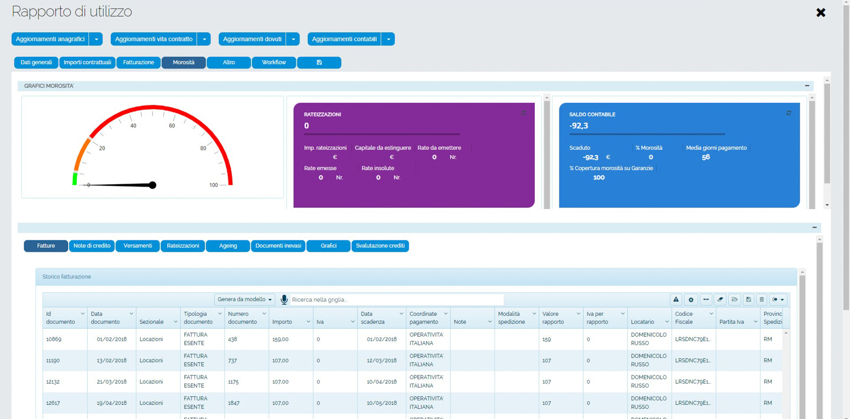Screen dimensions: 850x419
Task: Click the Svalutazione crediti button
Action: pos(380,246)
